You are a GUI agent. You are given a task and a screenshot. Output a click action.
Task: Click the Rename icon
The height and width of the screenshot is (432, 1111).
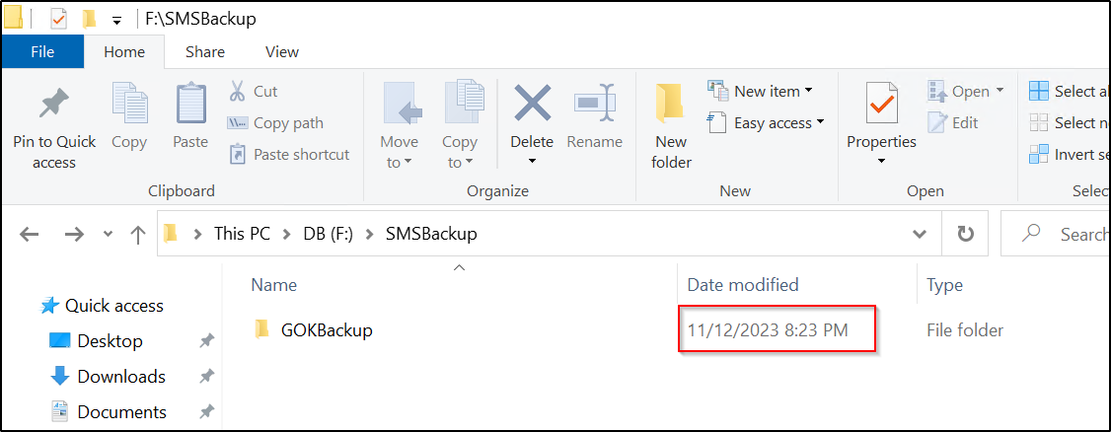tap(594, 104)
